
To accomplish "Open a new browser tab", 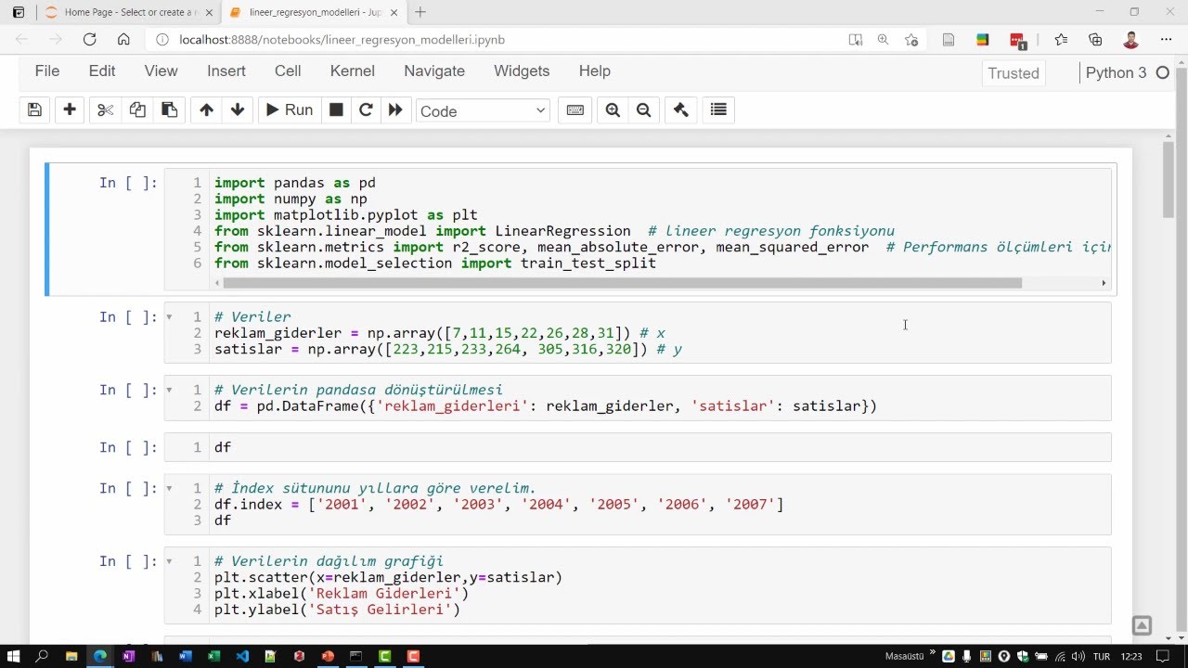I will [x=420, y=12].
